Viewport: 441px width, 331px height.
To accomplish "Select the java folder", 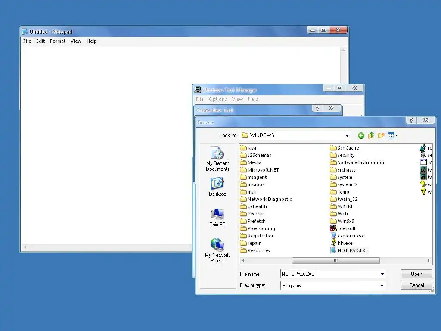I will 248,148.
